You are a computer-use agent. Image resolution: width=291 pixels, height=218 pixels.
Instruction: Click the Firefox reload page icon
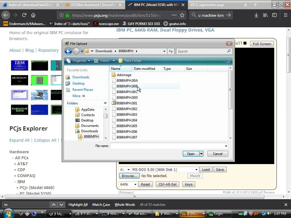[24, 15]
